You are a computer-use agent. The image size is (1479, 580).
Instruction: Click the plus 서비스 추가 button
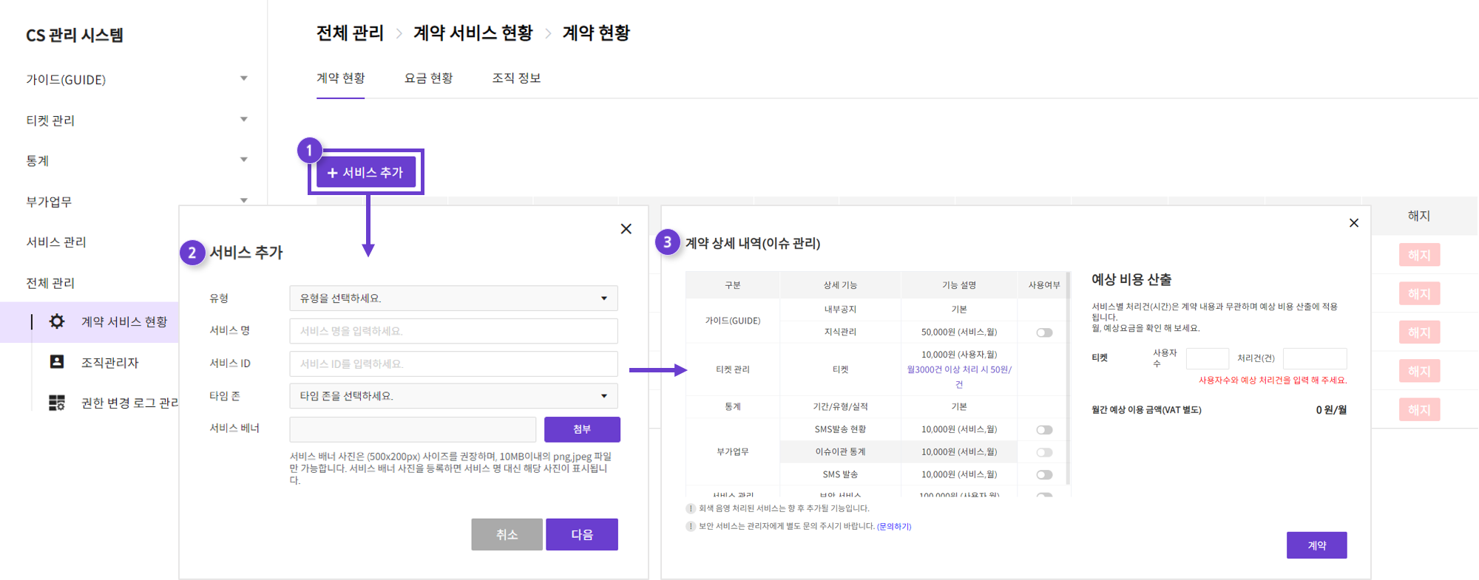[366, 172]
